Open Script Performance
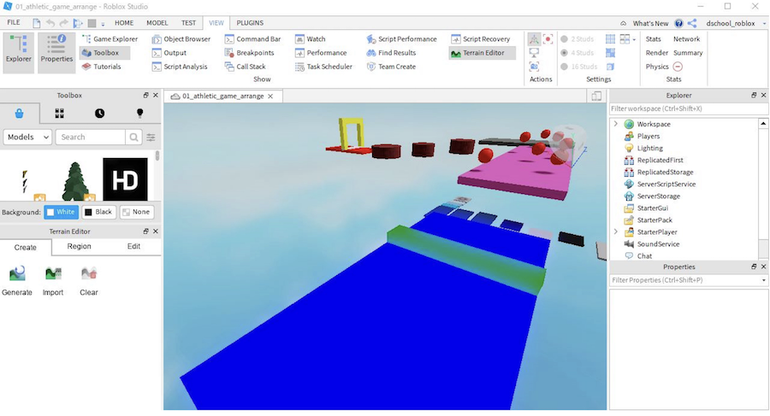 402,38
